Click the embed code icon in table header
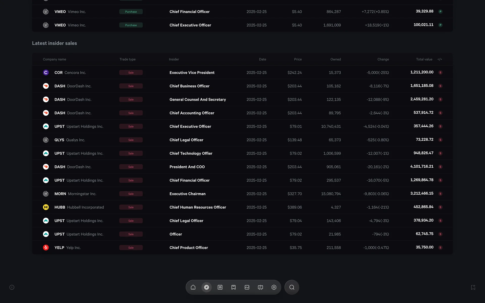 pos(440,59)
